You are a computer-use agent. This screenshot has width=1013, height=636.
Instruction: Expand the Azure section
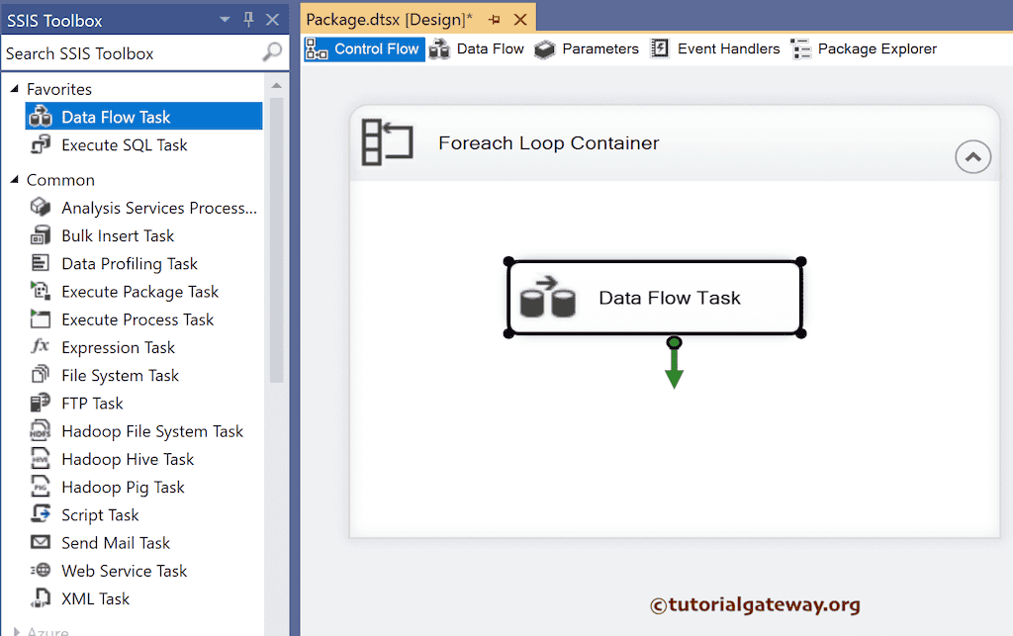point(16,629)
